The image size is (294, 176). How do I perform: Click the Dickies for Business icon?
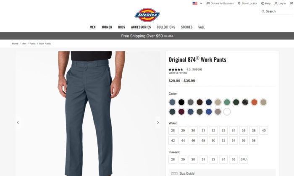pos(208,3)
